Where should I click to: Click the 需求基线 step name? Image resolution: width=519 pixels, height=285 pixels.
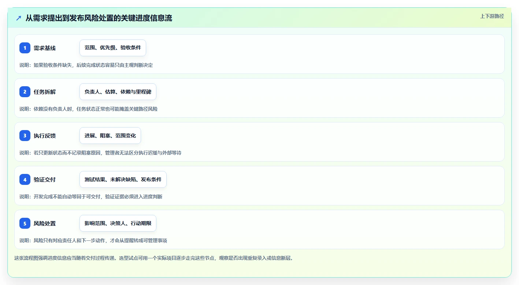(x=45, y=48)
